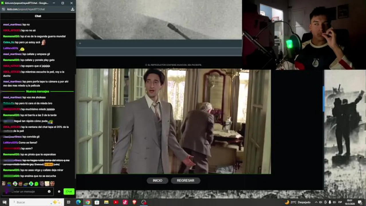The width and height of the screenshot is (366, 206).
Task: Open the clock showing 00:01
Action: point(350,202)
